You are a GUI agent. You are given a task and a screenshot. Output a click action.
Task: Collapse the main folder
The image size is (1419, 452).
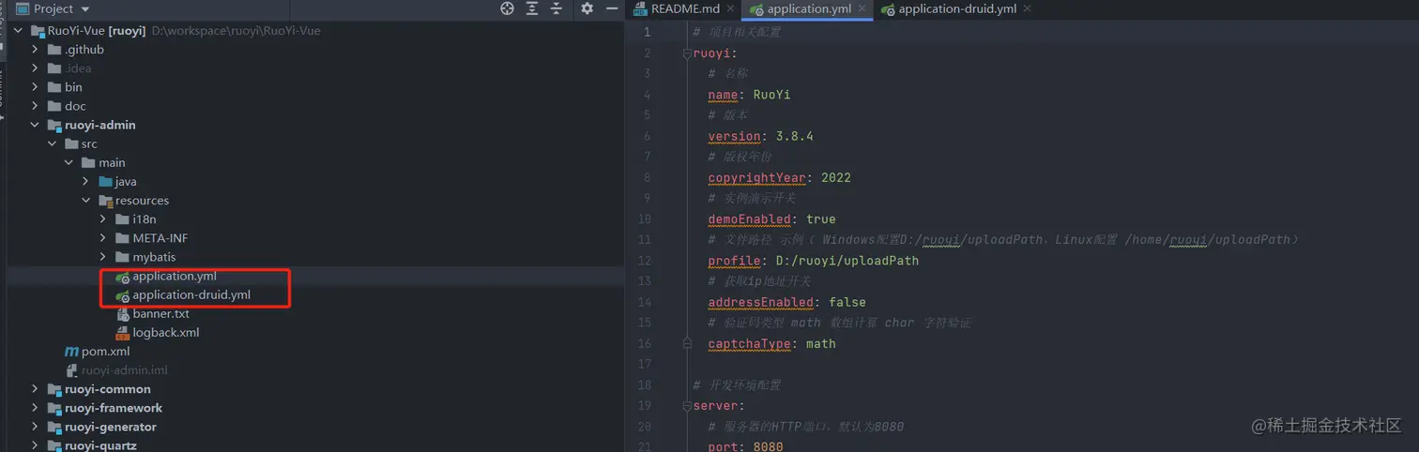tap(69, 162)
